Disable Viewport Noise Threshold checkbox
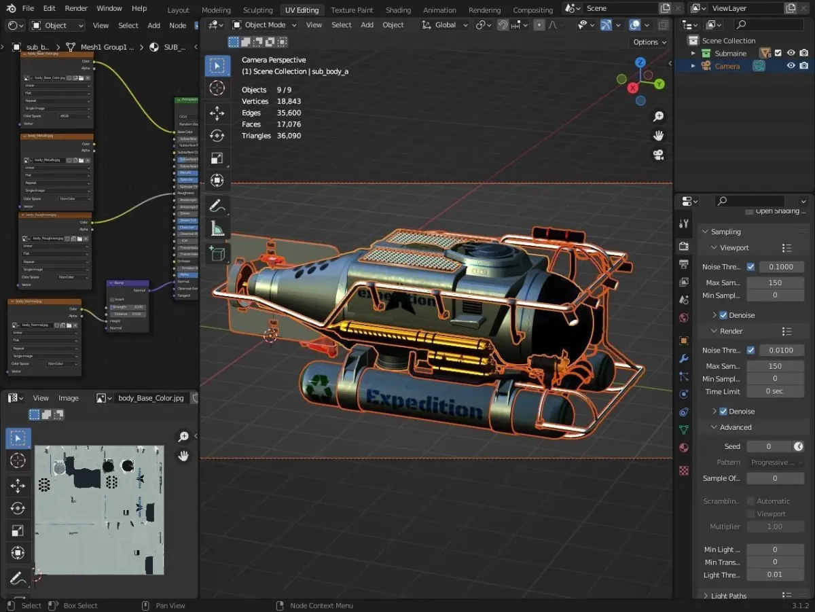 pyautogui.click(x=750, y=267)
